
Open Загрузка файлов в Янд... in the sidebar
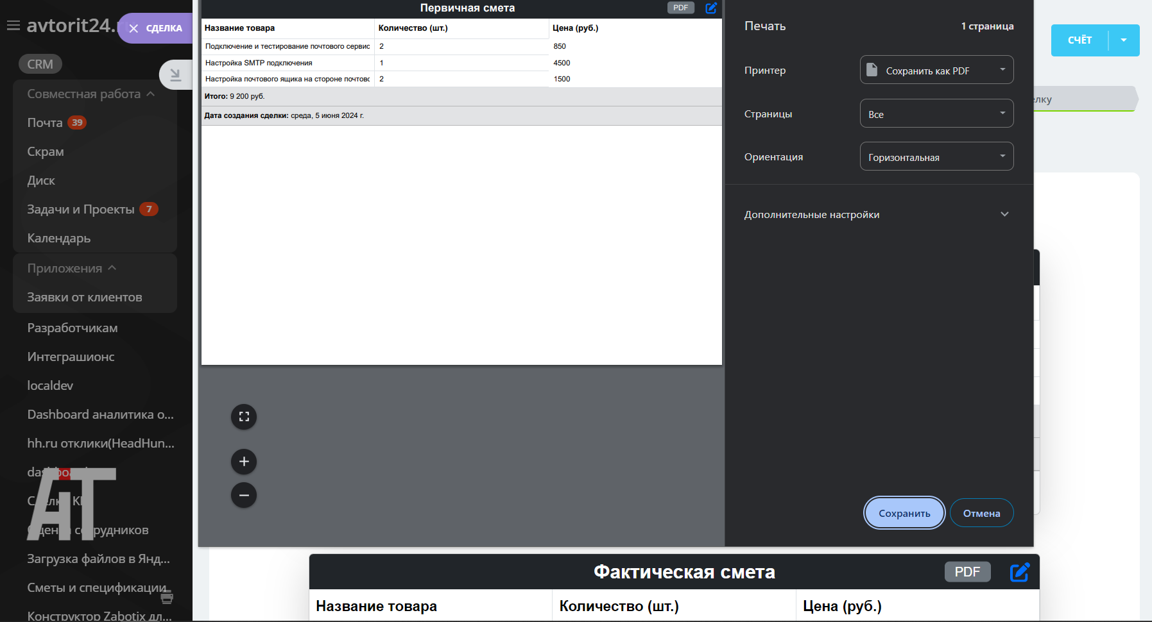tap(99, 559)
